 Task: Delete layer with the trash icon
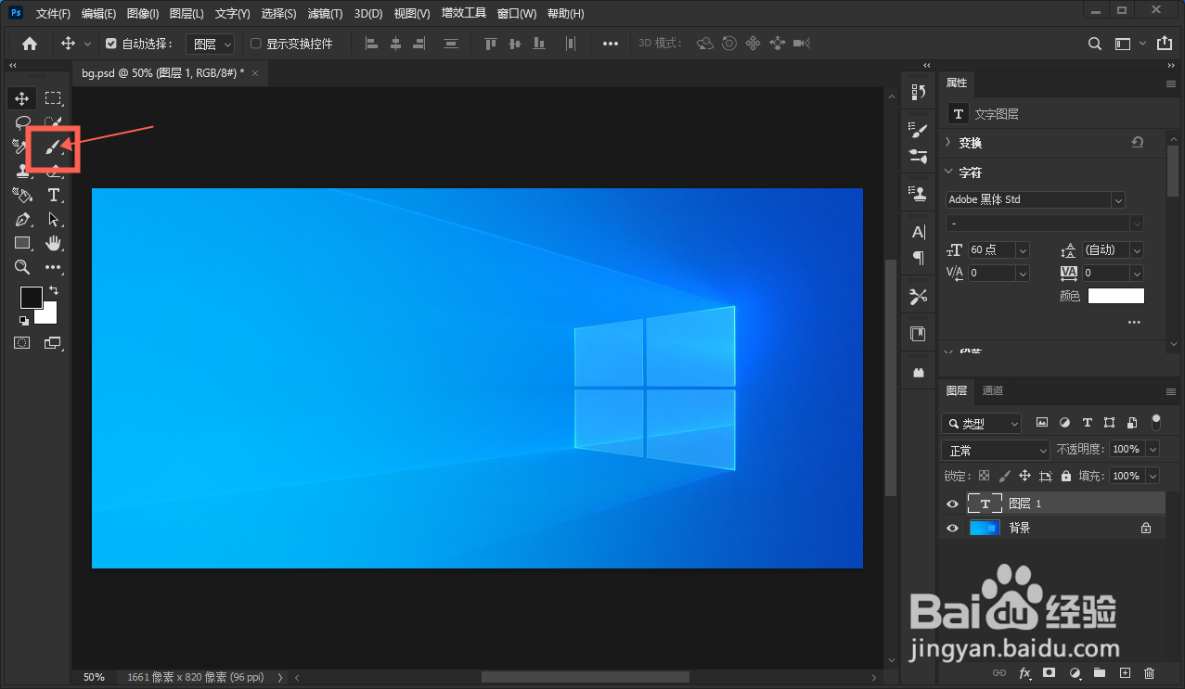(x=1150, y=672)
